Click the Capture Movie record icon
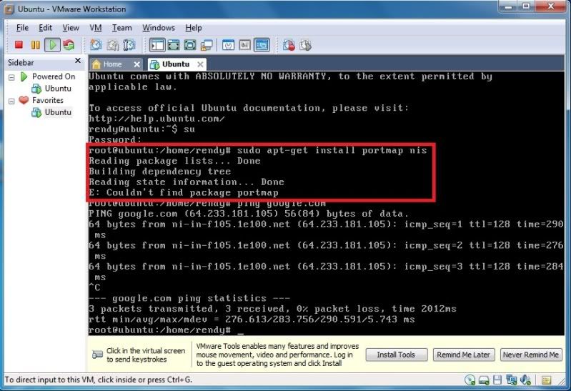The image size is (571, 391). click(x=289, y=45)
